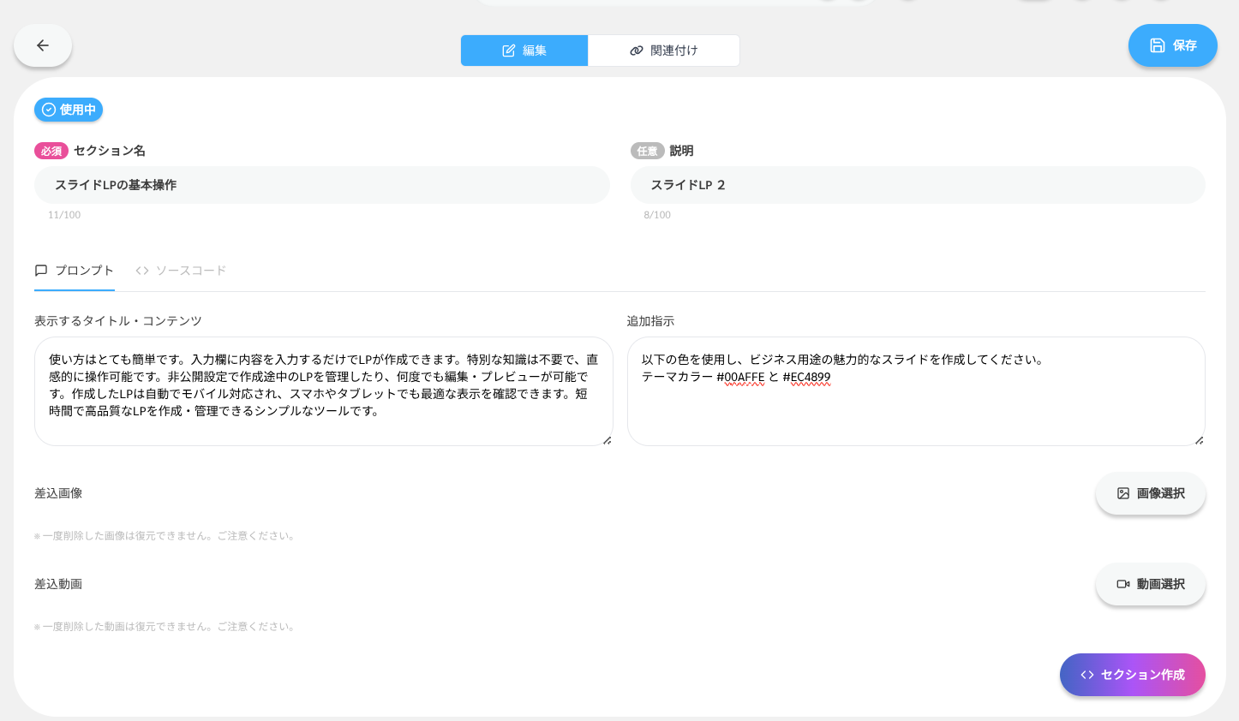Click the セクション作成 gradient button
Image resolution: width=1239 pixels, height=721 pixels.
1132,675
